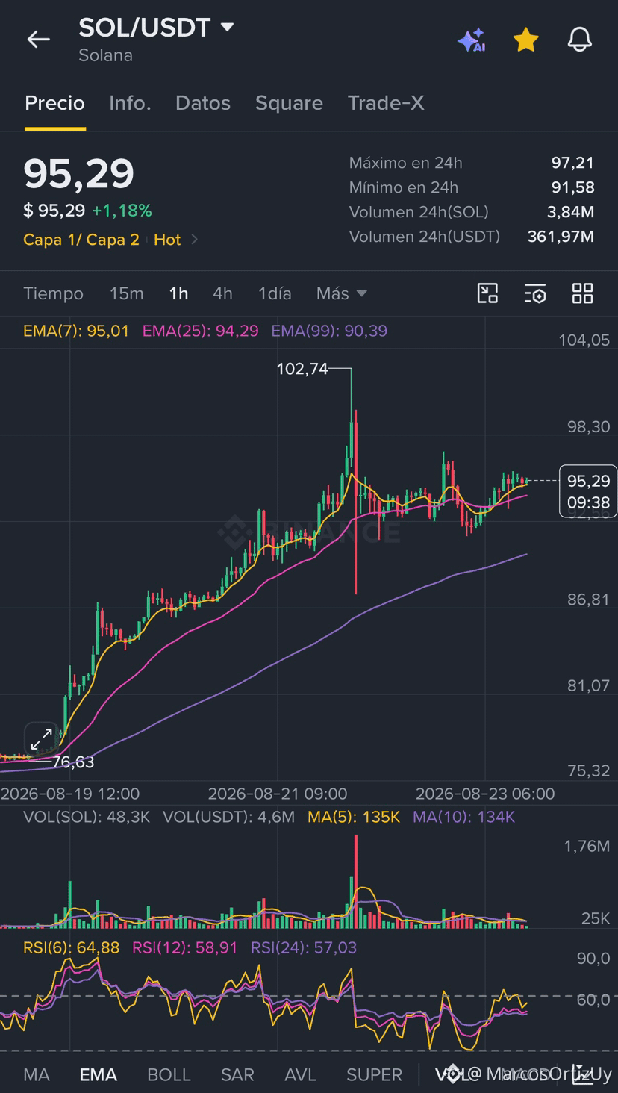Click the 76,63 low marker
Viewport: 618px width, 1093px height.
click(73, 762)
